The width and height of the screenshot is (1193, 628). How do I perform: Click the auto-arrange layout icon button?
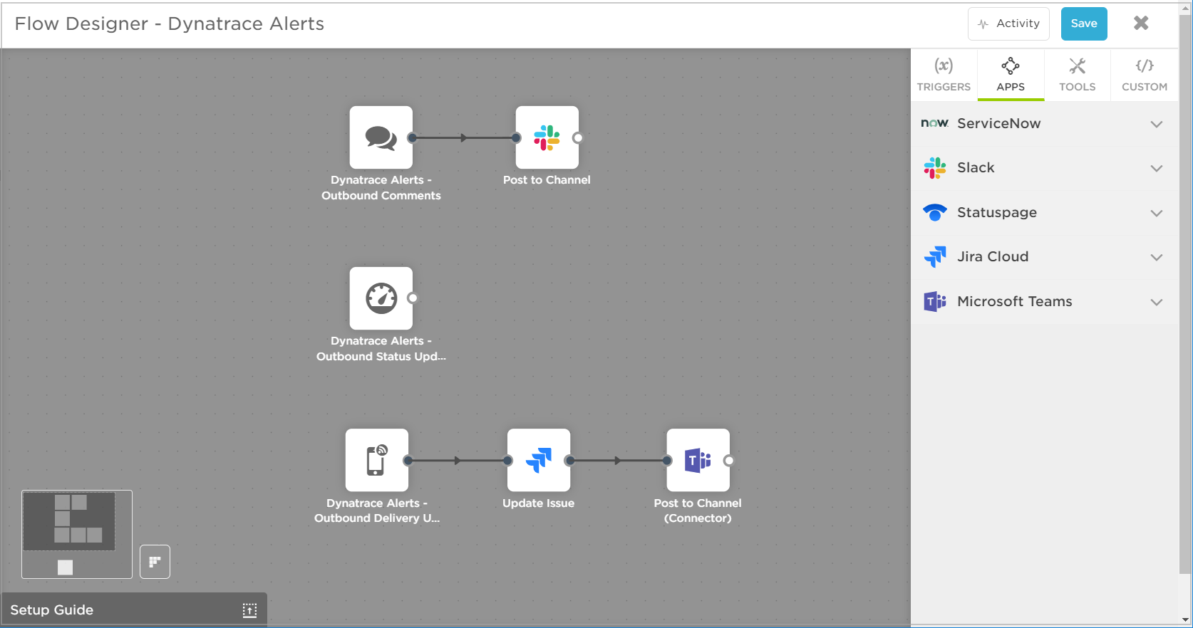coord(155,562)
